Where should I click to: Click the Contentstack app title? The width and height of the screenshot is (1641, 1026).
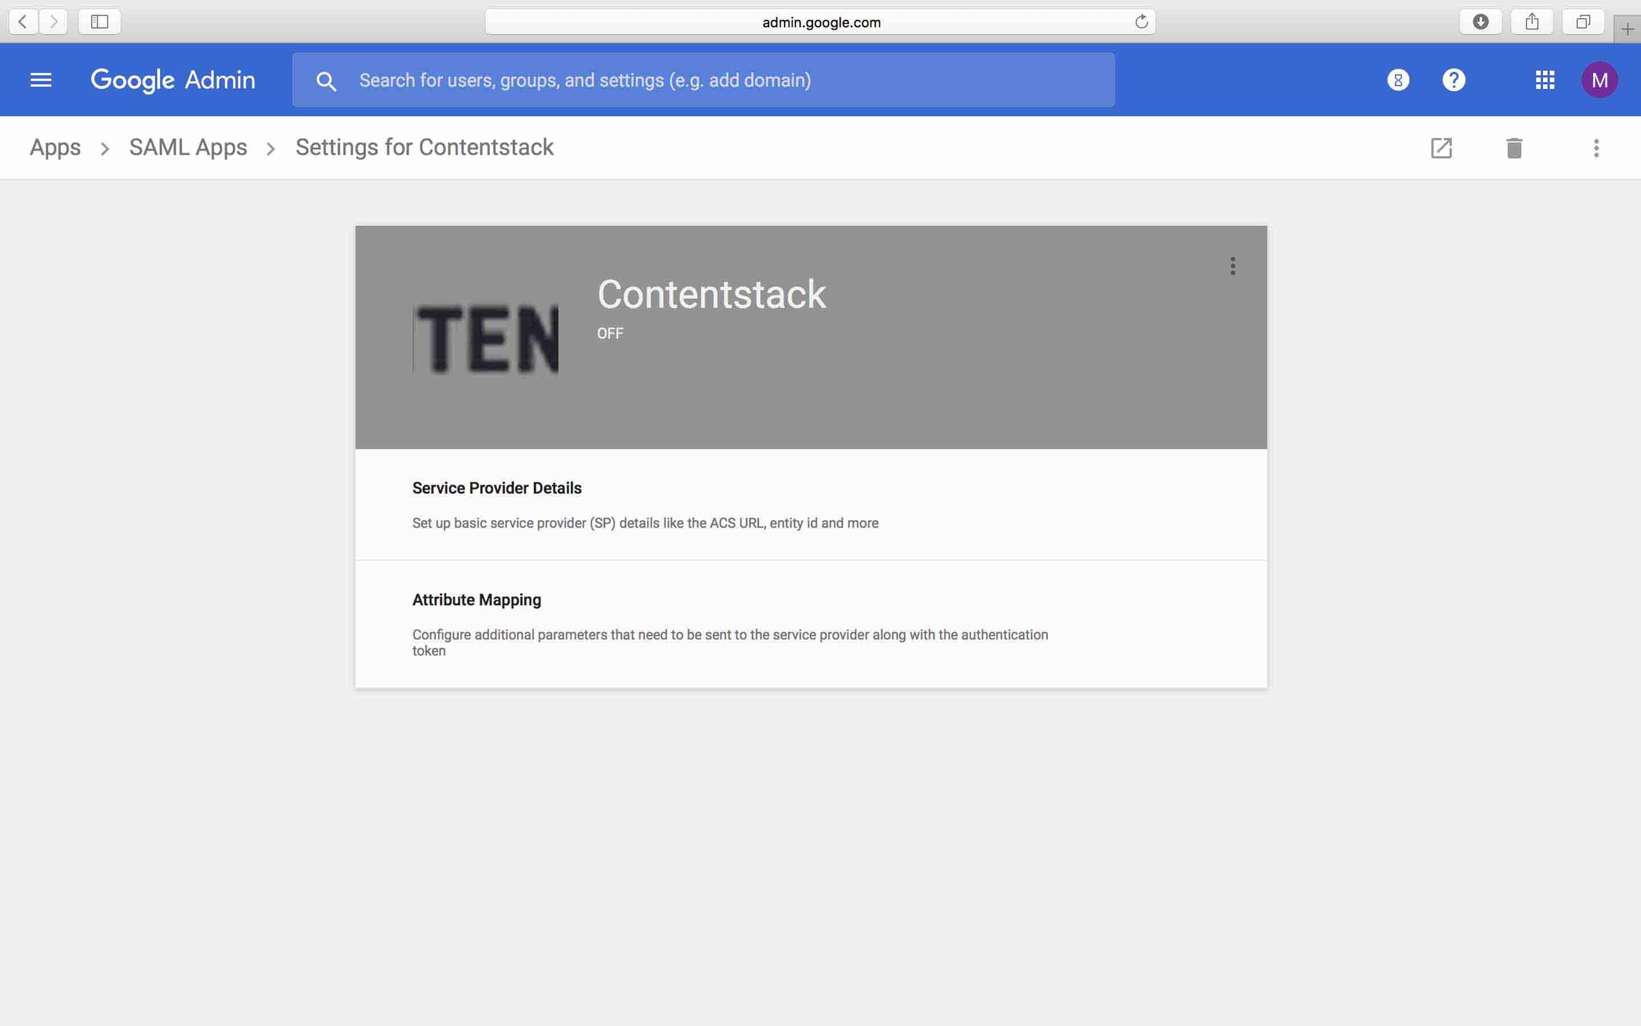point(712,294)
